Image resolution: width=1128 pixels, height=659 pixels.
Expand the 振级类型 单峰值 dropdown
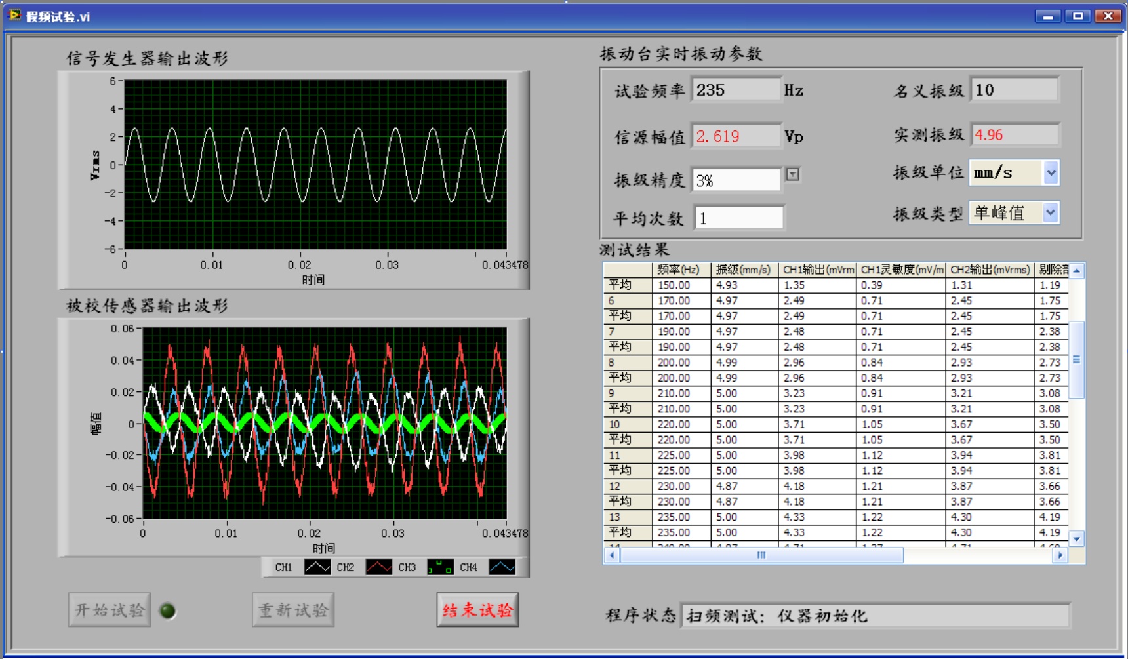(x=1051, y=212)
